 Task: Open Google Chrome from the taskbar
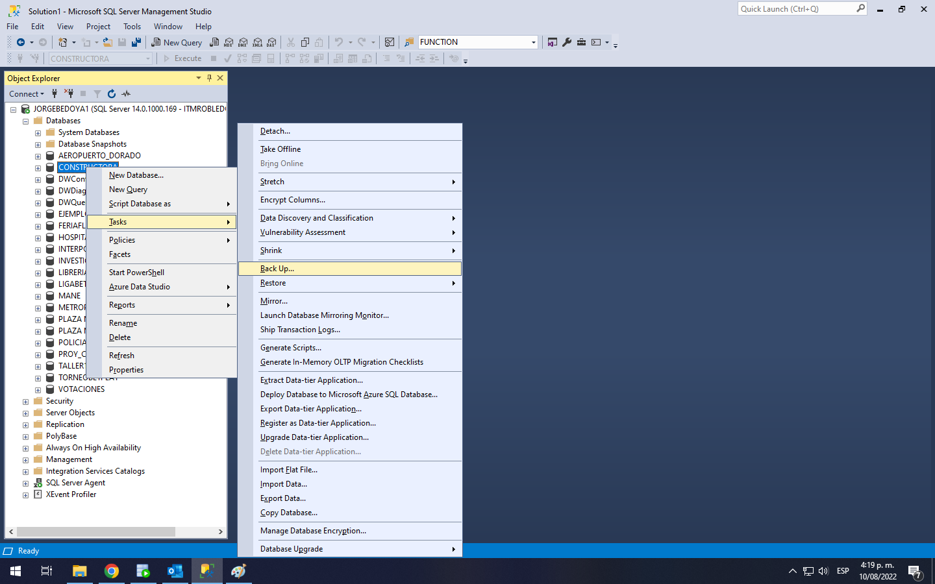pos(112,571)
